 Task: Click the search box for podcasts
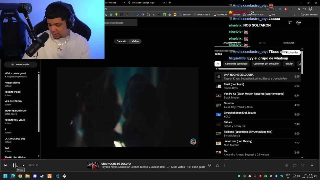[x=121, y=23]
